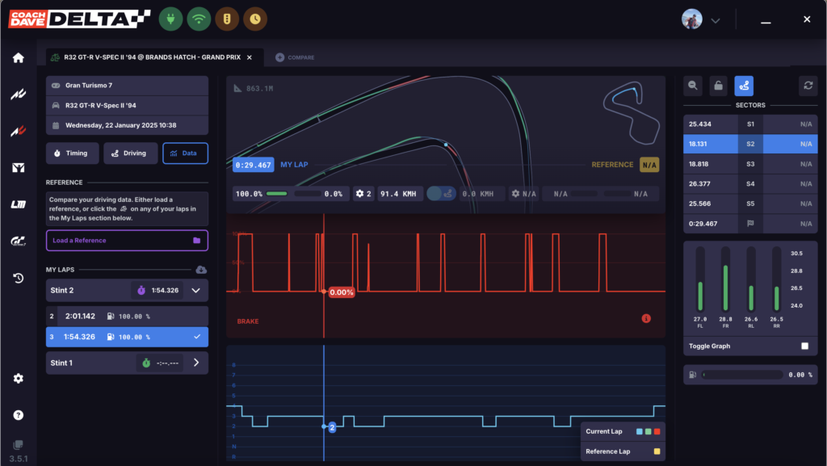Select the iRacing icon in the sidebar

pos(19,168)
